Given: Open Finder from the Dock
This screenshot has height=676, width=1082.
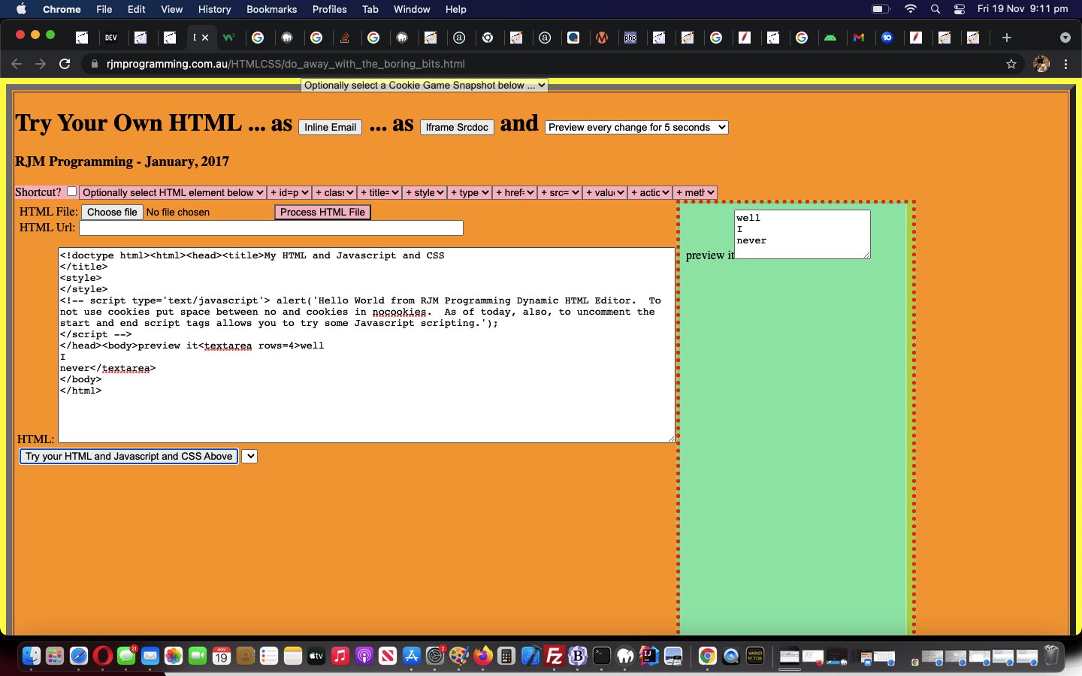Looking at the screenshot, I should [x=31, y=656].
